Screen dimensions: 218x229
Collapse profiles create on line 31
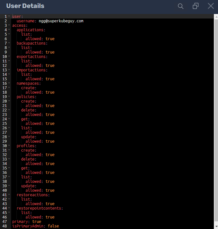(9, 150)
